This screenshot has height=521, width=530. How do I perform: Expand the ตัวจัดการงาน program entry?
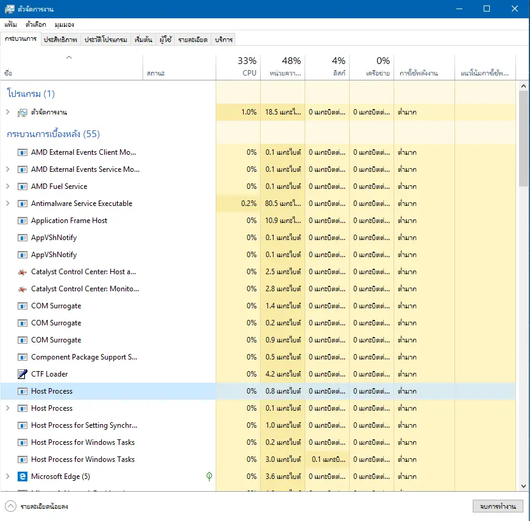8,112
